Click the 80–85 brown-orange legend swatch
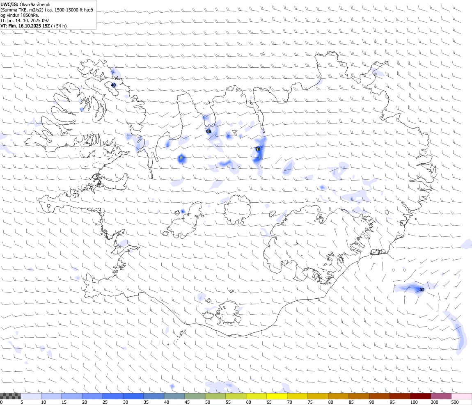 [x=338, y=396]
